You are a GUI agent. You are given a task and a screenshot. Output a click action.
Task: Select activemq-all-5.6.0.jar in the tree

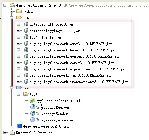point(51,24)
